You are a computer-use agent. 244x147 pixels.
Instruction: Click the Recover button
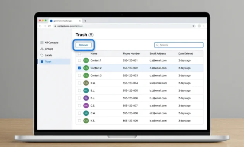tap(84, 45)
